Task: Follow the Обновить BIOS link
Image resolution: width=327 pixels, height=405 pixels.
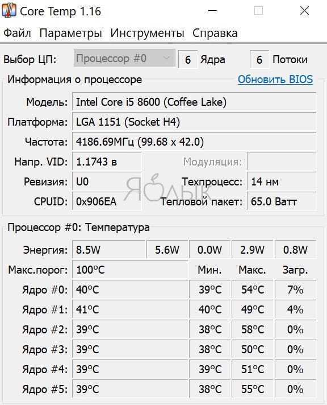Action: coord(275,79)
